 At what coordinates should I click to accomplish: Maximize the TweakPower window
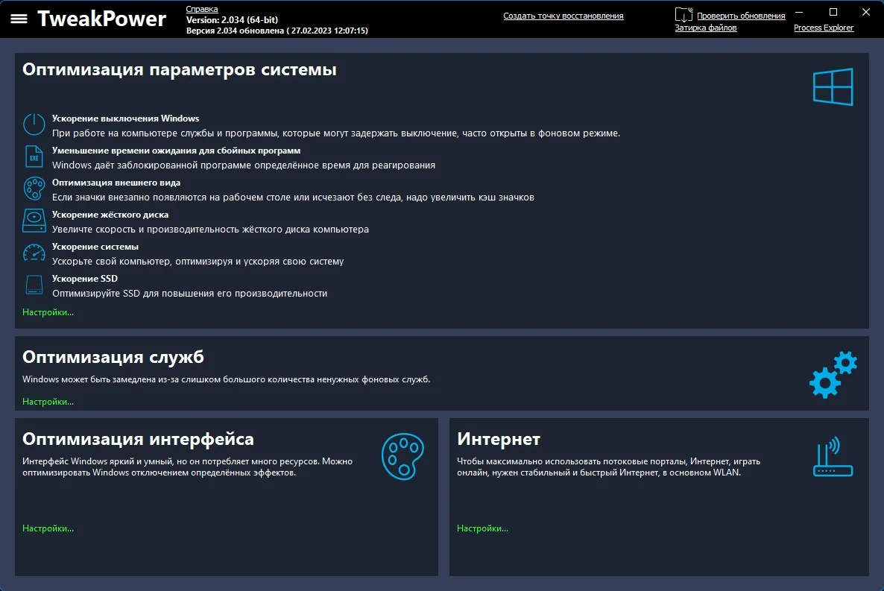pyautogui.click(x=833, y=12)
